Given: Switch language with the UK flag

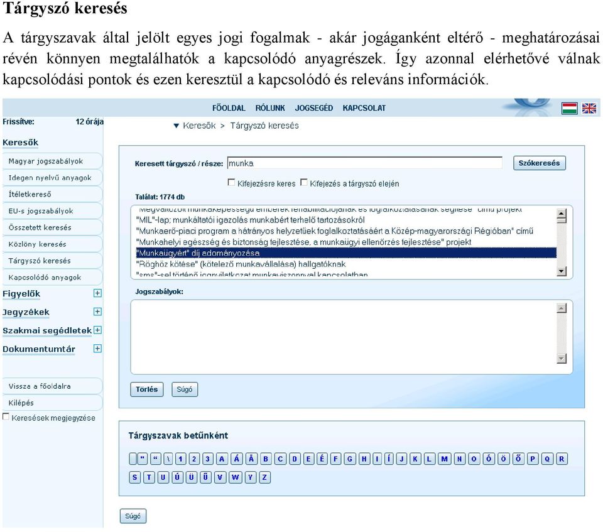Looking at the screenshot, I should pos(589,108).
